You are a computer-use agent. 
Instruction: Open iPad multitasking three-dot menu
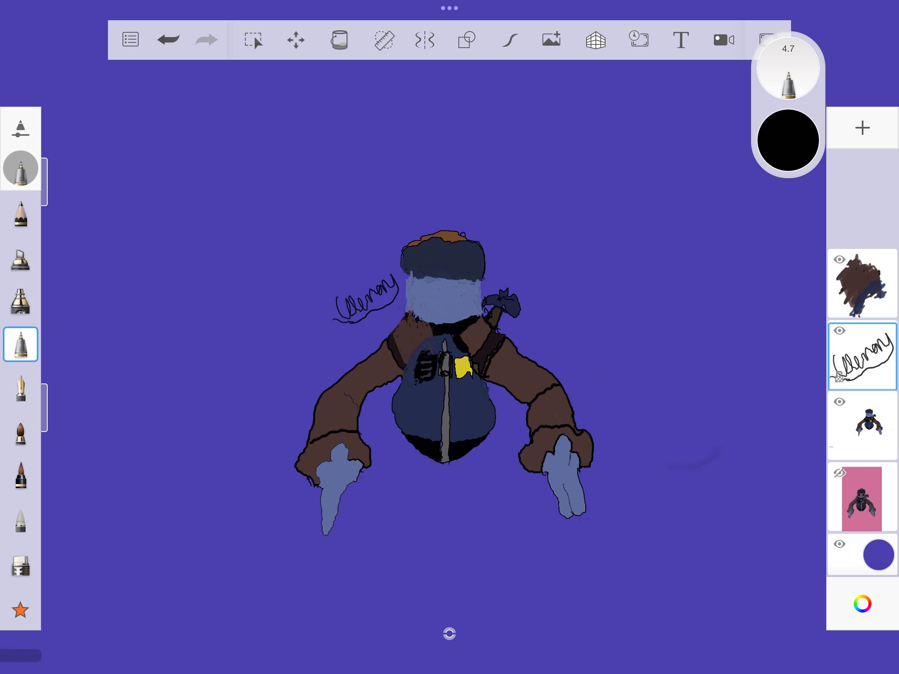coord(449,8)
